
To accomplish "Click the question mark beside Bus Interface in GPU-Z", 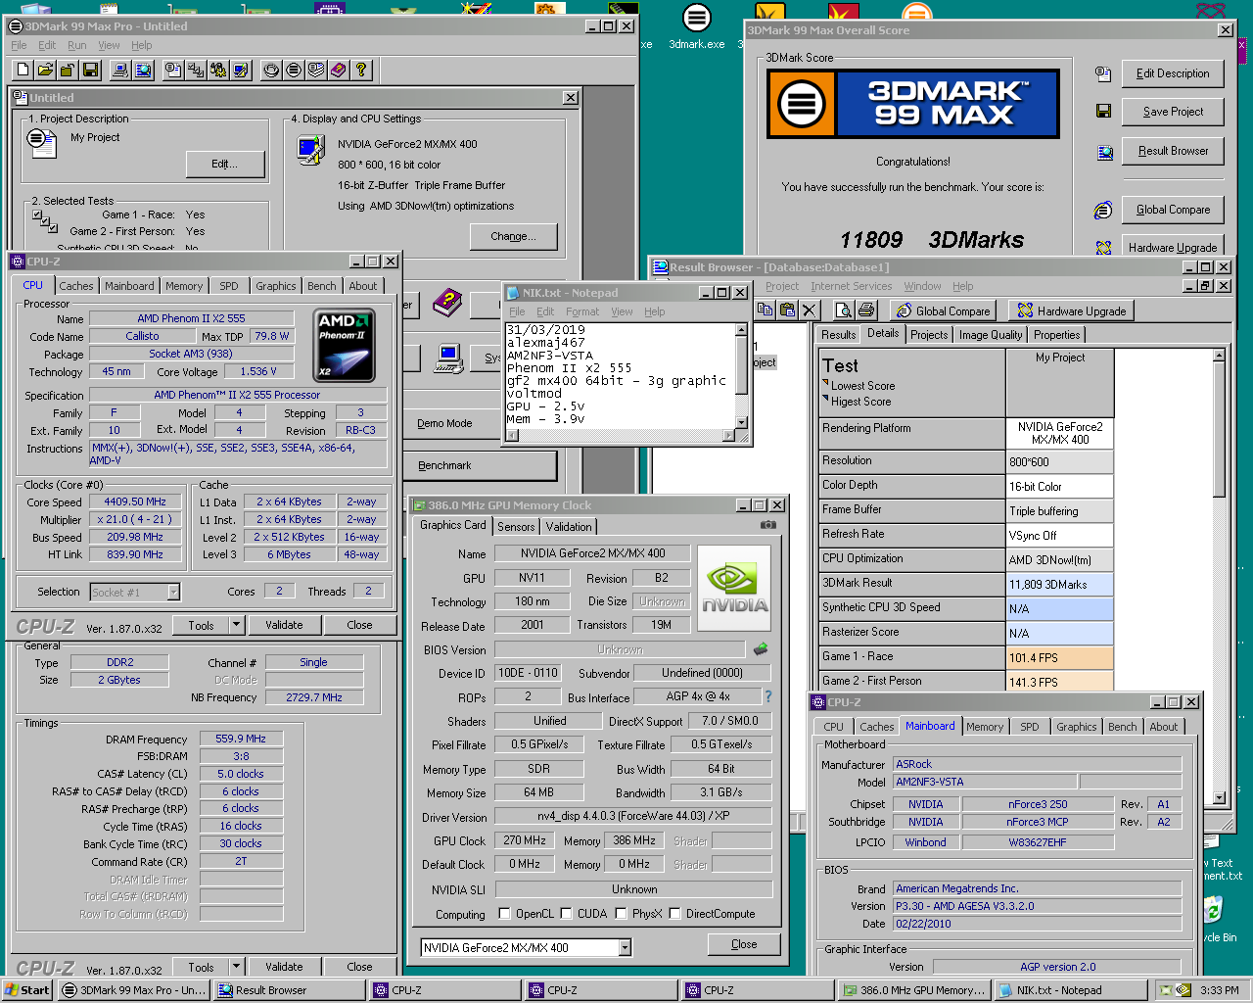I will [768, 696].
